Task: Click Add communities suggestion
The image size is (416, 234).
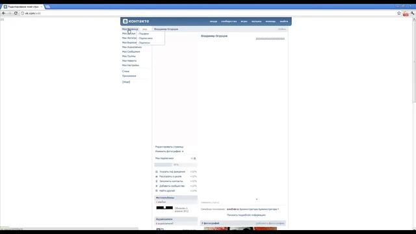Action: [x=172, y=186]
